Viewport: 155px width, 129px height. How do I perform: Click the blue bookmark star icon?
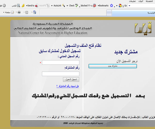click(x=112, y=5)
